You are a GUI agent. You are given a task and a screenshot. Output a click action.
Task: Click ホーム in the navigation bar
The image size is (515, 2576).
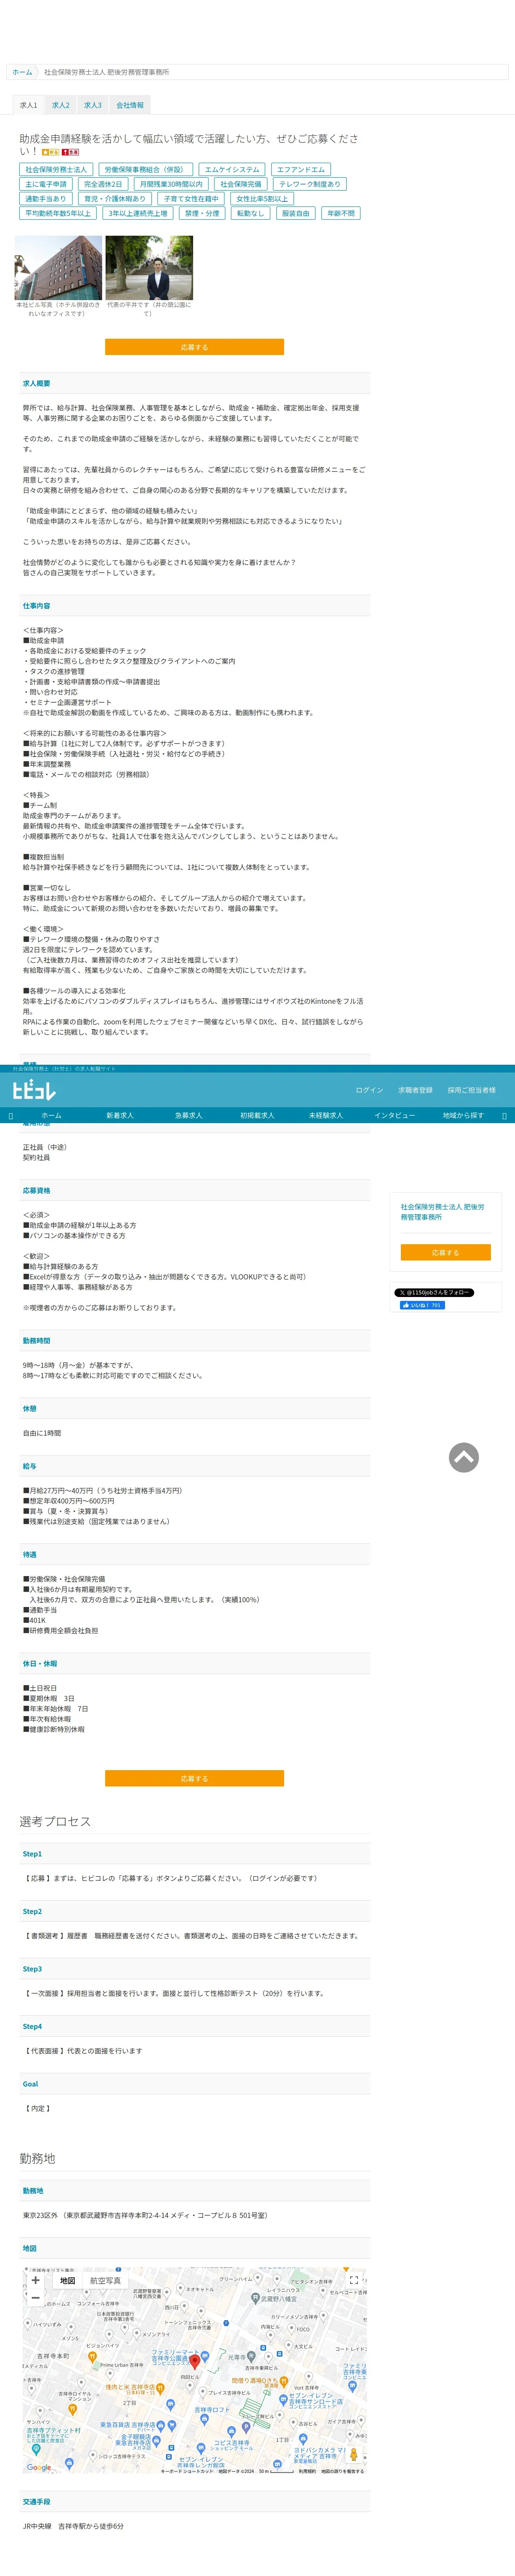[51, 1115]
